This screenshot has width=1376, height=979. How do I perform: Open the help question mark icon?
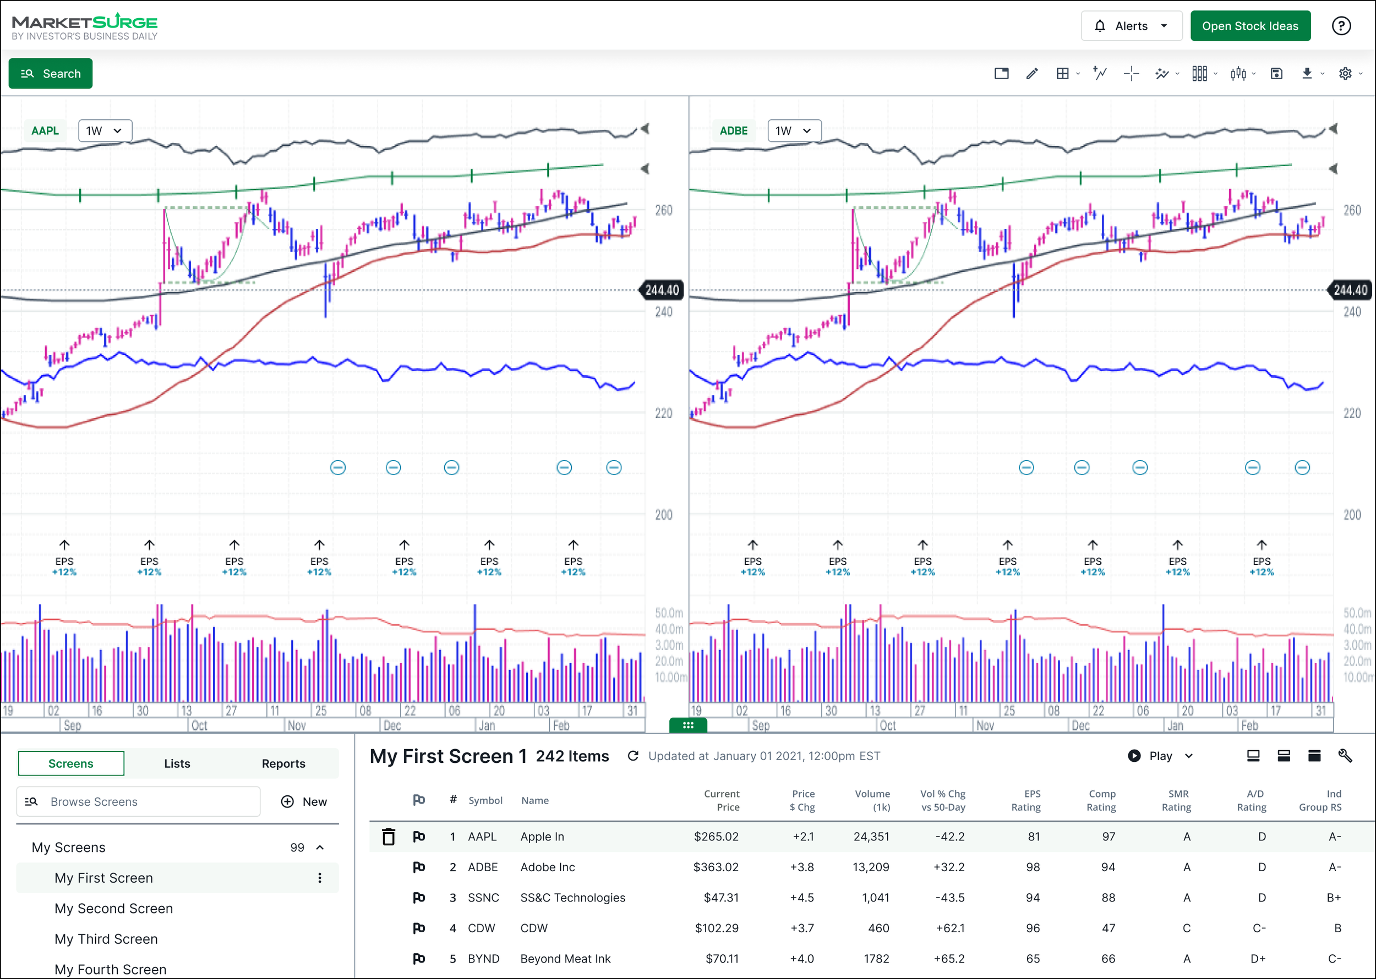click(1341, 26)
